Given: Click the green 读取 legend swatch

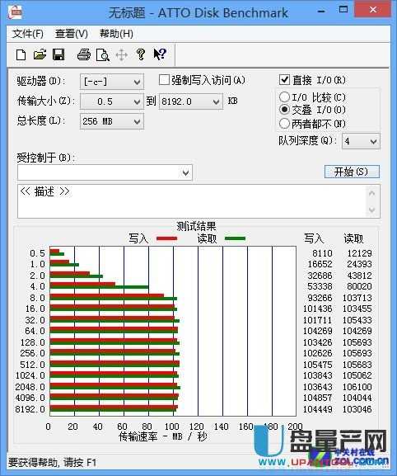Looking at the screenshot, I should tap(236, 238).
